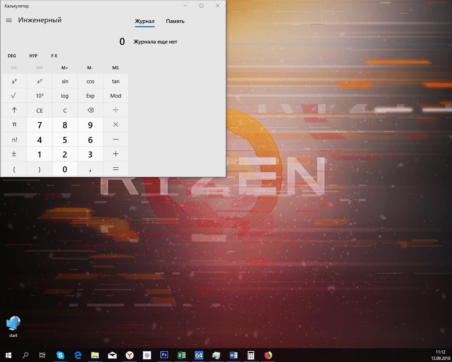Open Yandex Browser from the taskbar
The image size is (452, 362).
130,355
